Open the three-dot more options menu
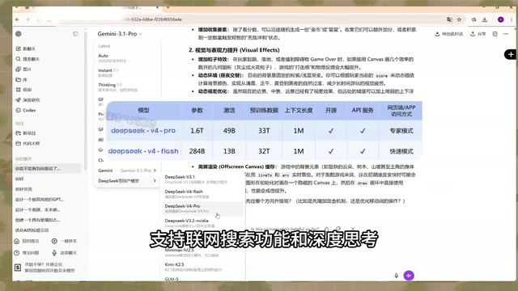The width and height of the screenshot is (518, 291). (505, 34)
